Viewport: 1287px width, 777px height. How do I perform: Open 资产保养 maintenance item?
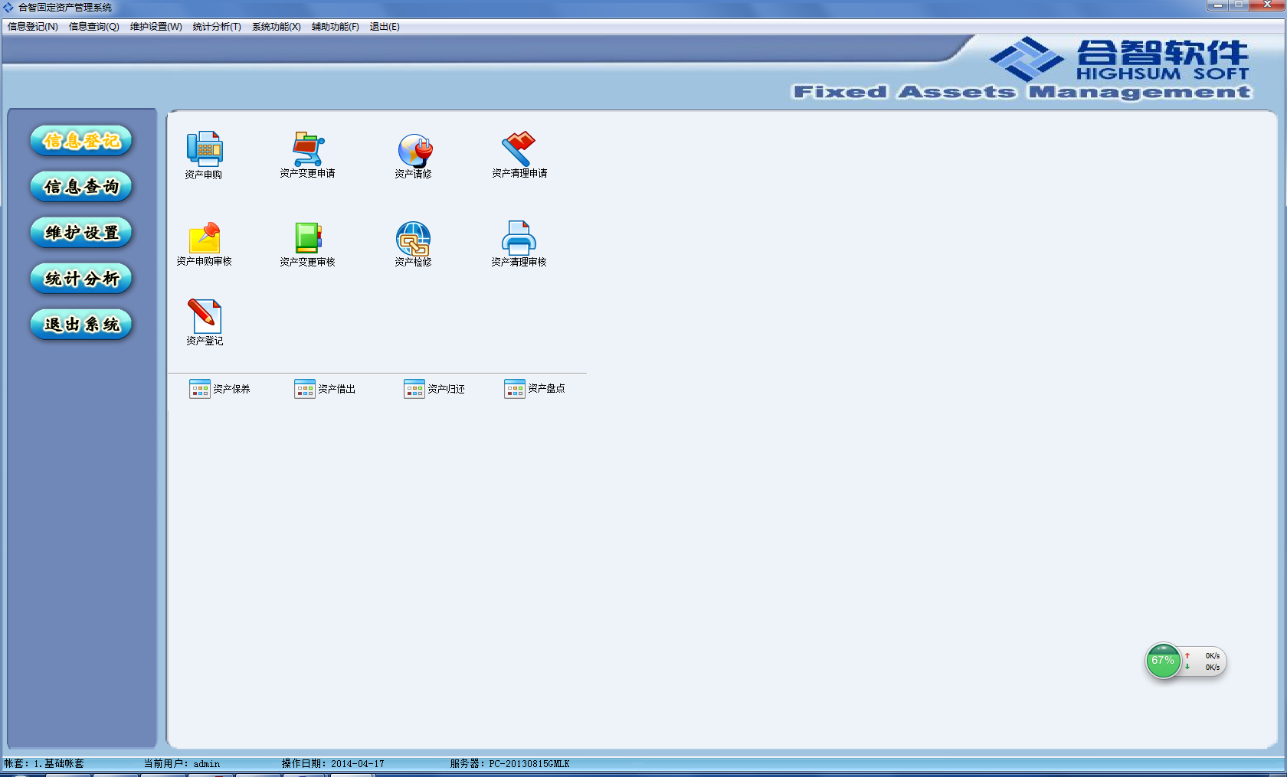point(220,389)
